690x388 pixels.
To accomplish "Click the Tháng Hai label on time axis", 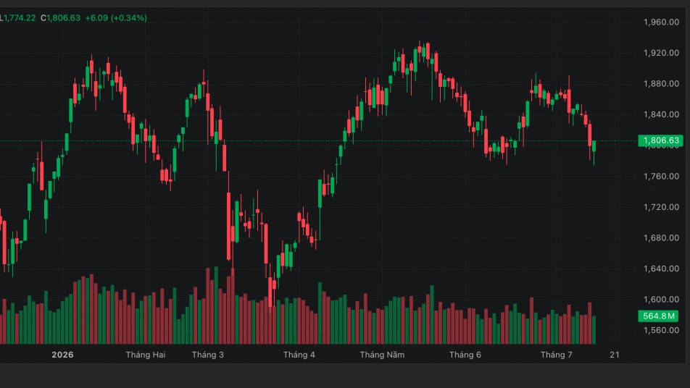I will click(x=146, y=355).
